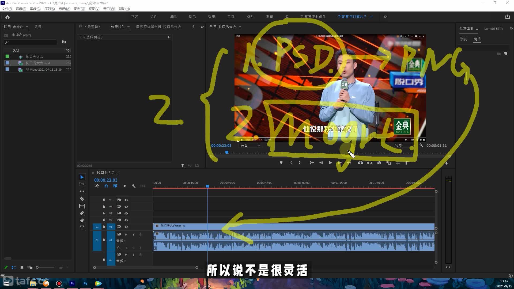Switch to Lumetri 颜色 tab
The width and height of the screenshot is (514, 289).
tap(493, 28)
